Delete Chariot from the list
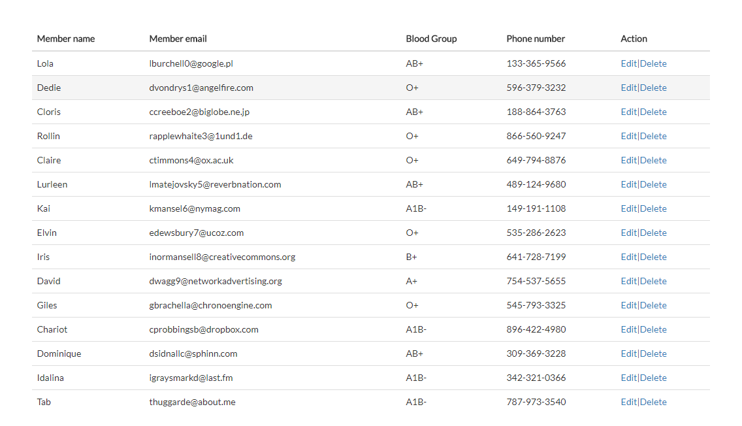 (x=653, y=329)
